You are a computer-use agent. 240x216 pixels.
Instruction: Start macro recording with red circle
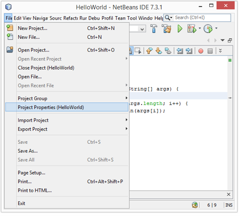[201, 51]
